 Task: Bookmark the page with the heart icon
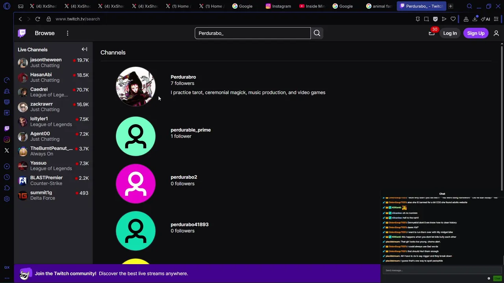pos(453,19)
